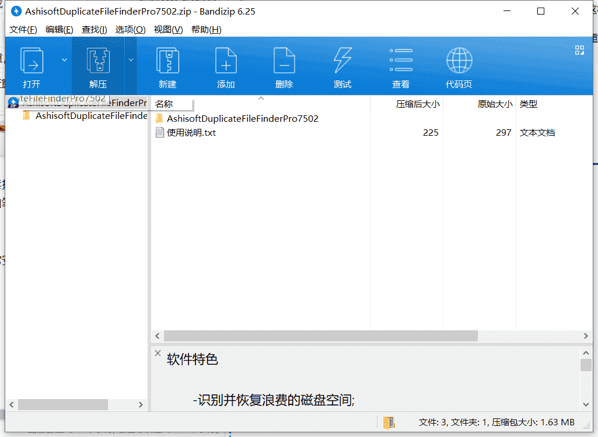The width and height of the screenshot is (598, 437).
Task: Open the 文件(F) menu
Action: tap(23, 30)
